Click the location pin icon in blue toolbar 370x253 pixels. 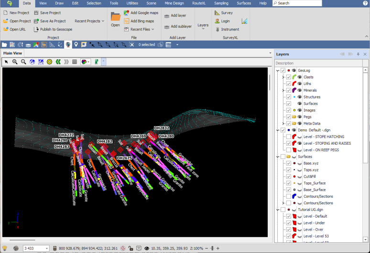pos(76,44)
